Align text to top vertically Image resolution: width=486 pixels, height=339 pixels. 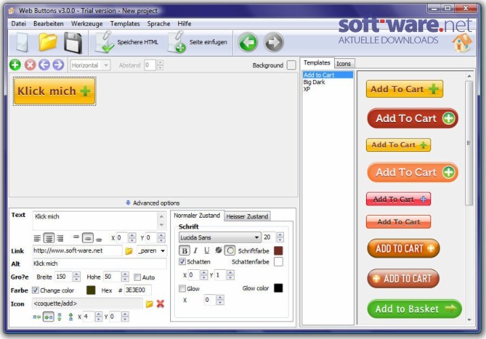pos(76,237)
